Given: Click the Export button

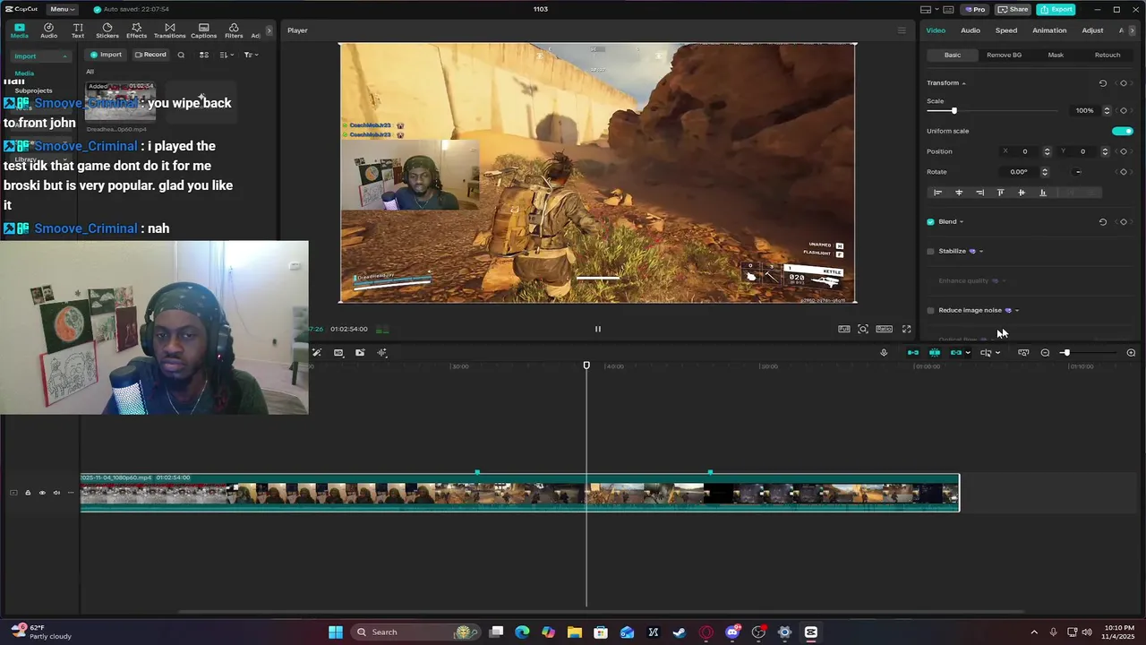Looking at the screenshot, I should (1056, 9).
